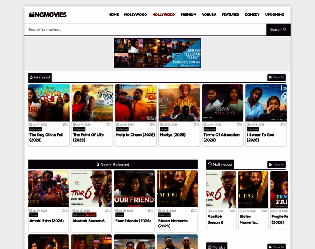Click Abattoir Season 6 title in Newly Released
The width and height of the screenshot is (315, 249).
[88, 221]
